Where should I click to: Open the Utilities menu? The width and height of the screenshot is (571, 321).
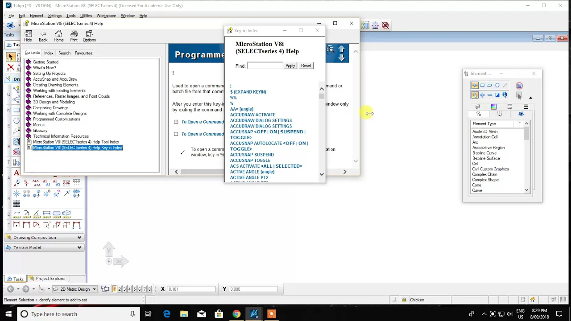[x=86, y=16]
